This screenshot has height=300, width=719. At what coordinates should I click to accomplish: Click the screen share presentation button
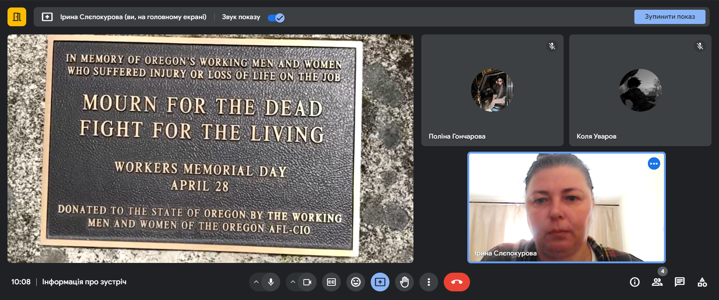pyautogui.click(x=380, y=282)
